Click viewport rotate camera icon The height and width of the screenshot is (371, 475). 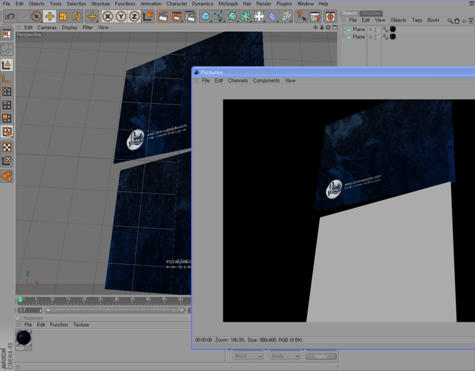328,27
